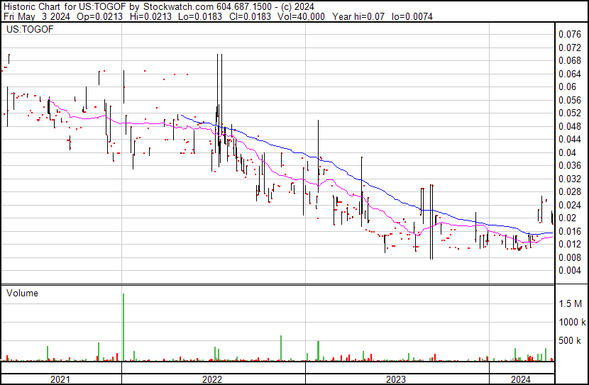Click the 1000 k volume axis label
Image resolution: width=589 pixels, height=385 pixels.
tap(571, 322)
